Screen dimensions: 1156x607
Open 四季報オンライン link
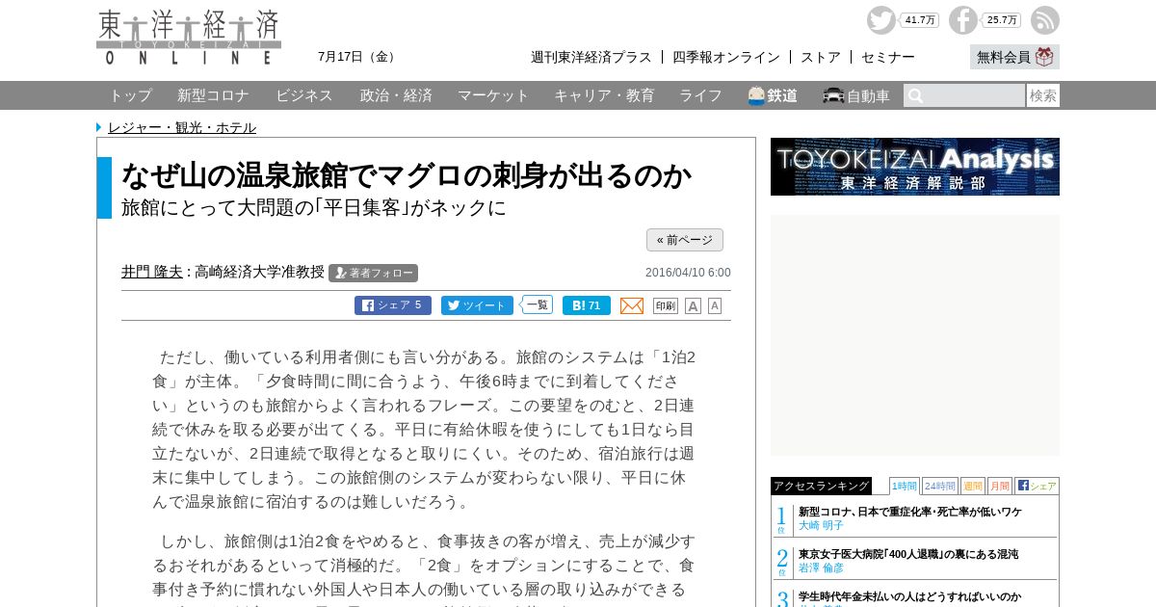[726, 57]
